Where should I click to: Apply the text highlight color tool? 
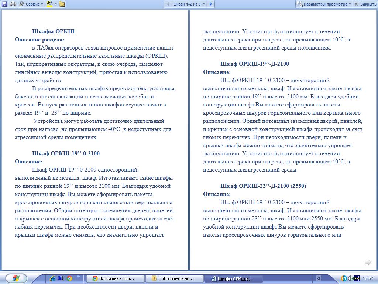point(49,4)
